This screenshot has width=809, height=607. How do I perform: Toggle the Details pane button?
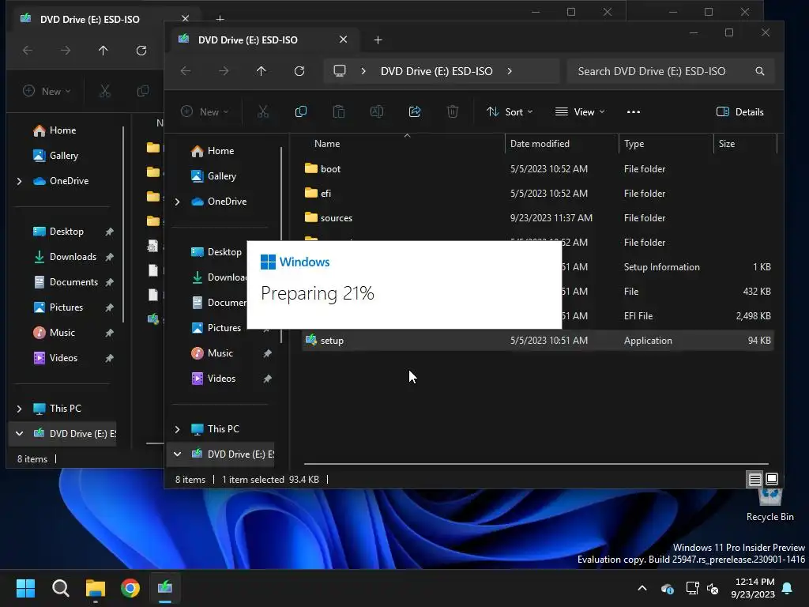point(739,112)
